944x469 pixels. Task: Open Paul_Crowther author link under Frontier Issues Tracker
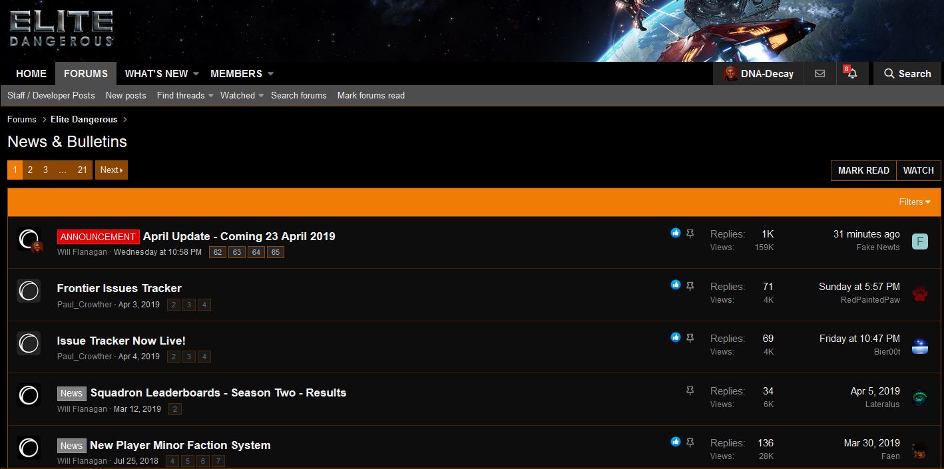click(85, 304)
